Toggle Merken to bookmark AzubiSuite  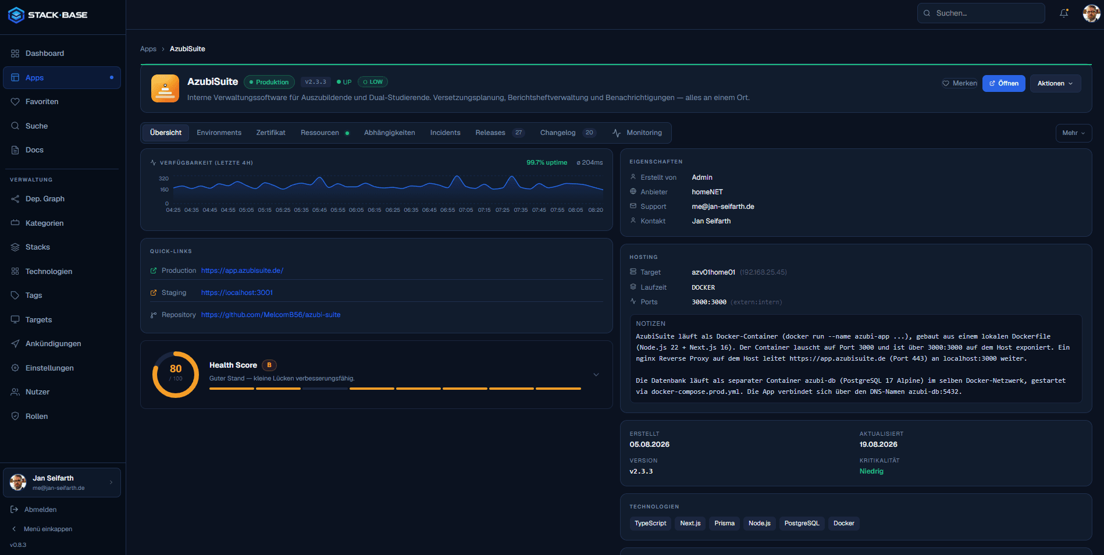point(960,83)
